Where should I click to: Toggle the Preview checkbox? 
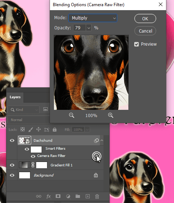click(x=136, y=44)
